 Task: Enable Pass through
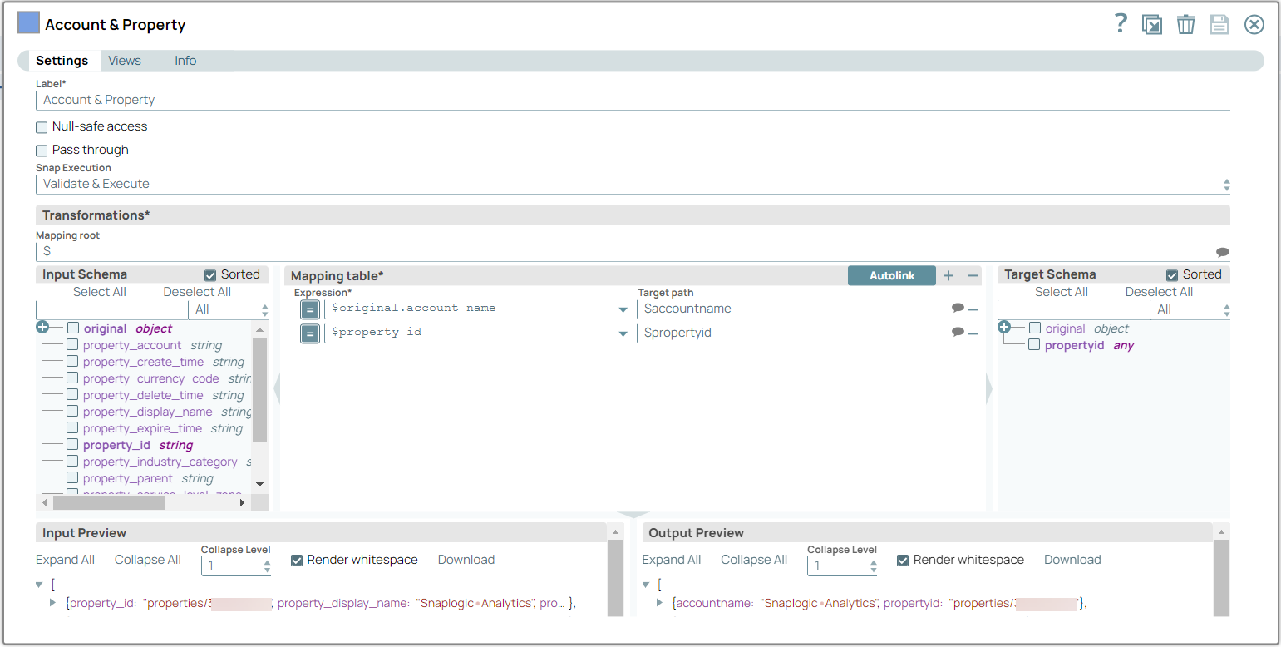point(42,150)
